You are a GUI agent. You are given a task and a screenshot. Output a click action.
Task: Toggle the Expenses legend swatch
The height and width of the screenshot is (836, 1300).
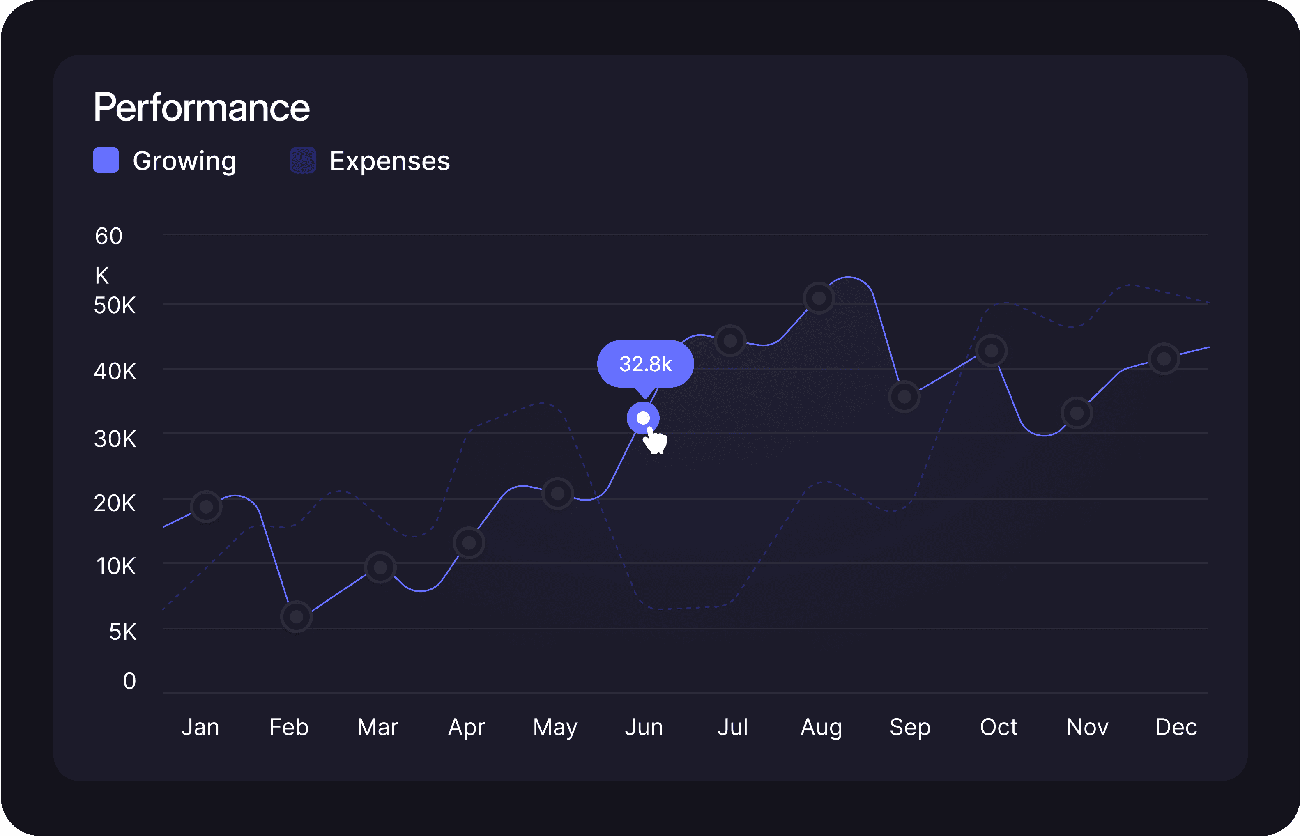coord(303,160)
